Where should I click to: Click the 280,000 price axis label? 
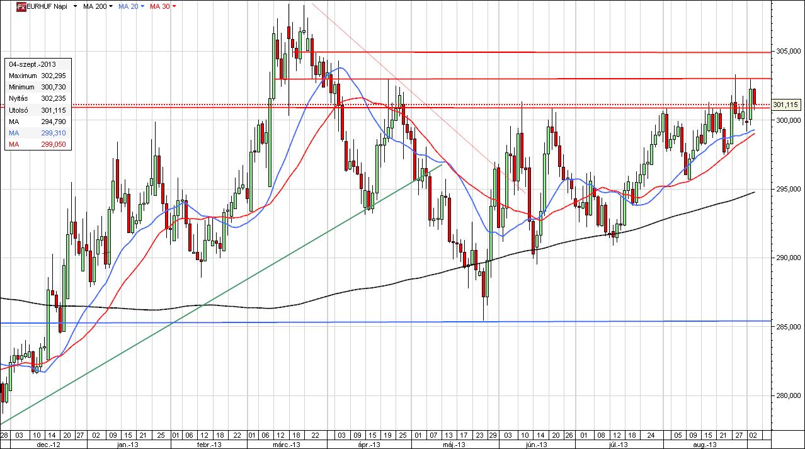point(787,395)
